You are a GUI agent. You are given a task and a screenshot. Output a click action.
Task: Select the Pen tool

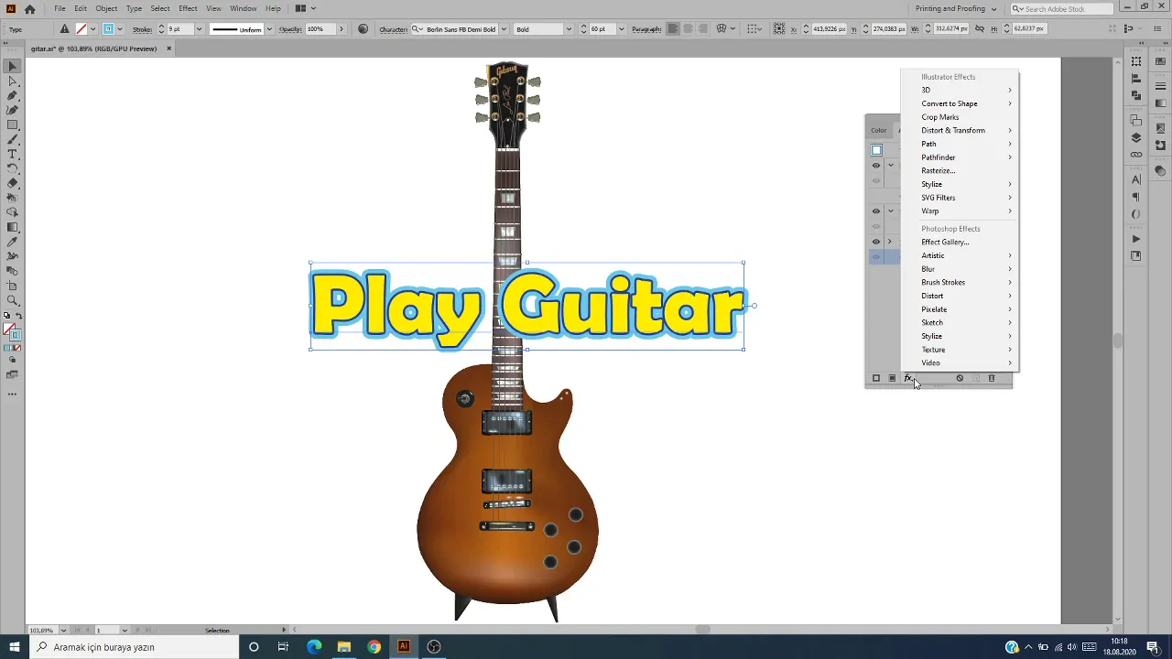tap(13, 95)
